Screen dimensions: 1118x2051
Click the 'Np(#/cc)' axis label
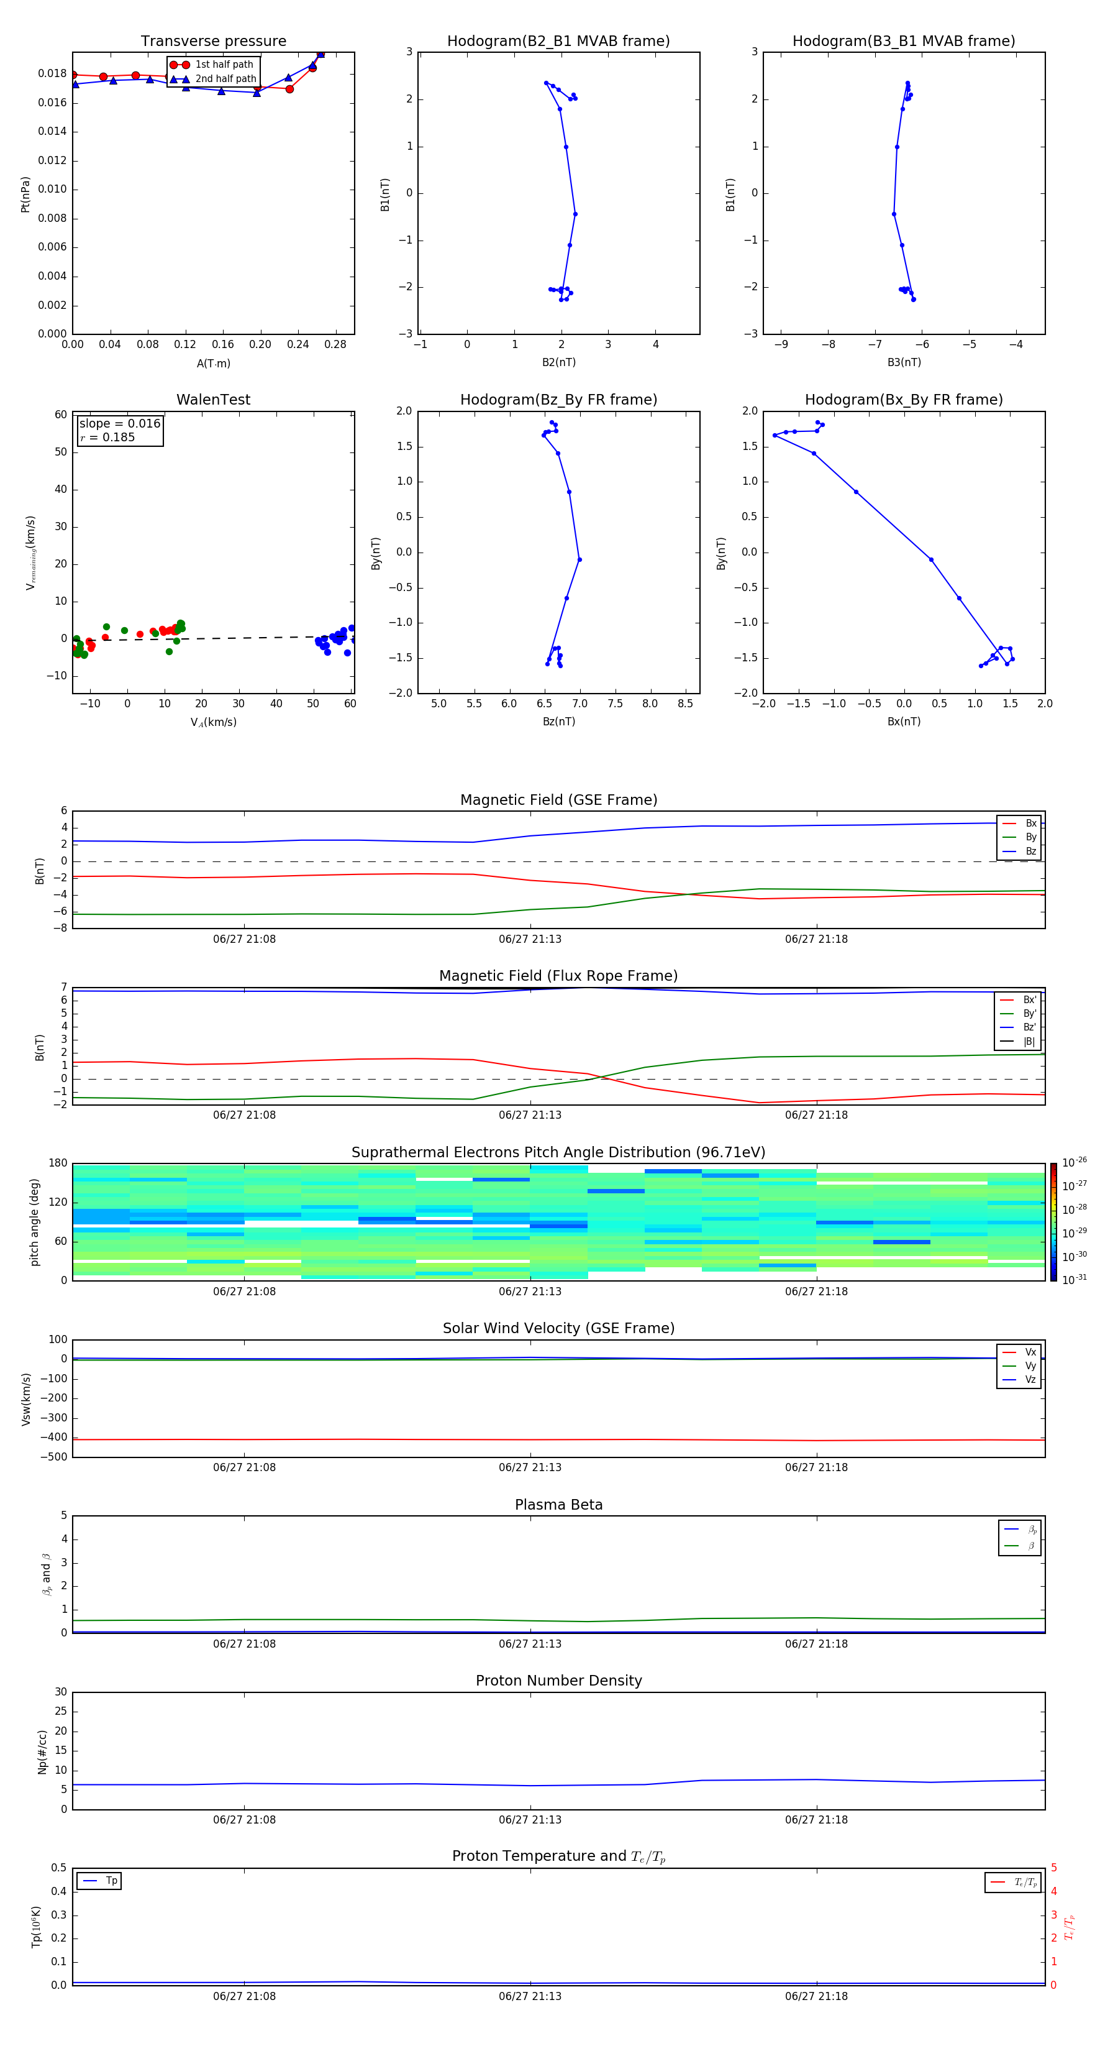(x=42, y=1751)
